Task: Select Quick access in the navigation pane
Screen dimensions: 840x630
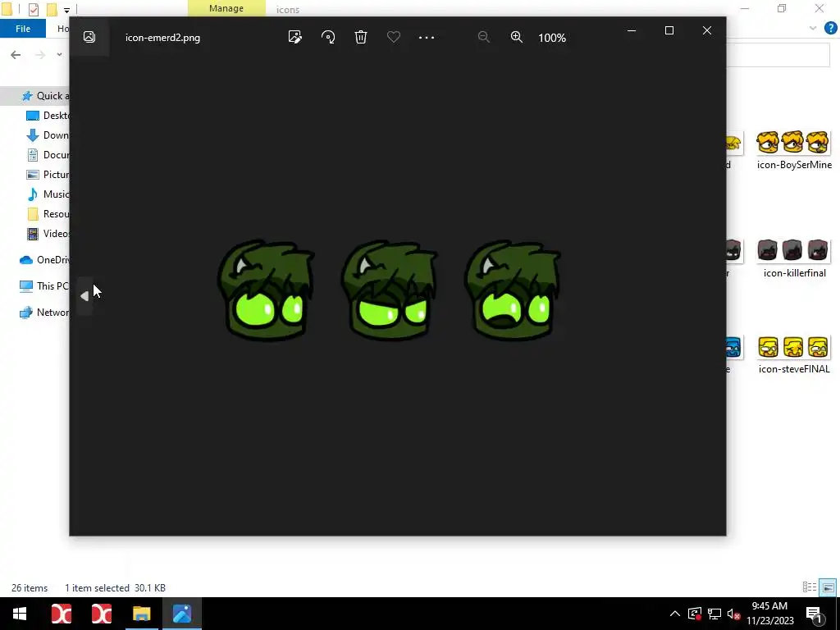Action: tap(45, 96)
